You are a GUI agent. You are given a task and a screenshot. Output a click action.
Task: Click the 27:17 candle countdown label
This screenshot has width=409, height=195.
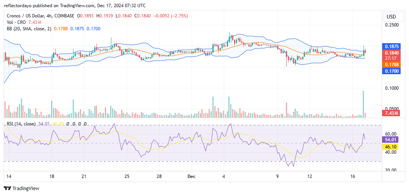[391, 59]
